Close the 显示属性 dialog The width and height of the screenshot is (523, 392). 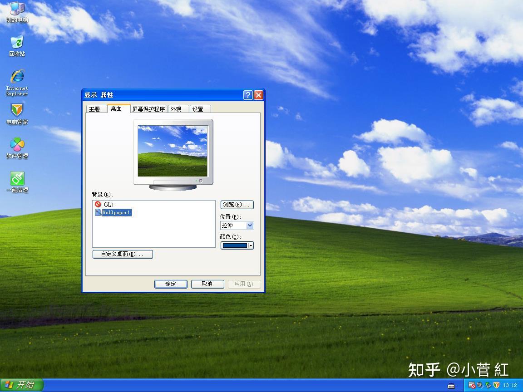tap(258, 95)
